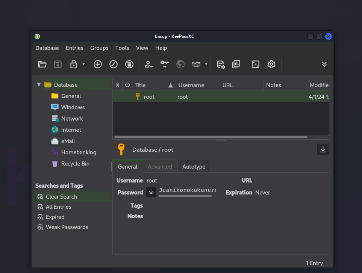The width and height of the screenshot is (362, 273).
Task: Open Database Settings icon
Action: 221,64
